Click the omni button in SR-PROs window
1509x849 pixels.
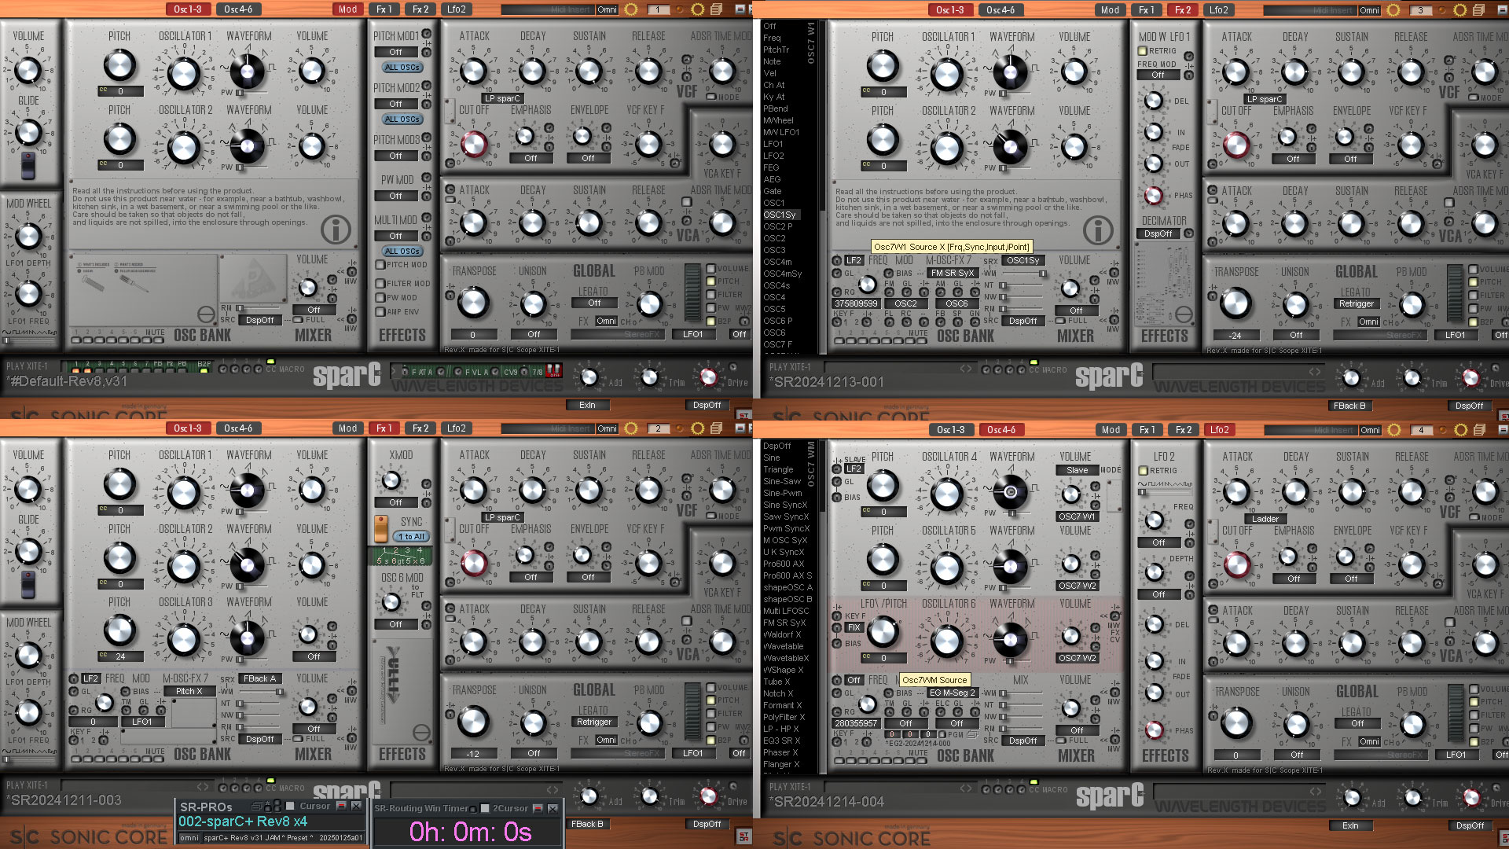coord(189,838)
